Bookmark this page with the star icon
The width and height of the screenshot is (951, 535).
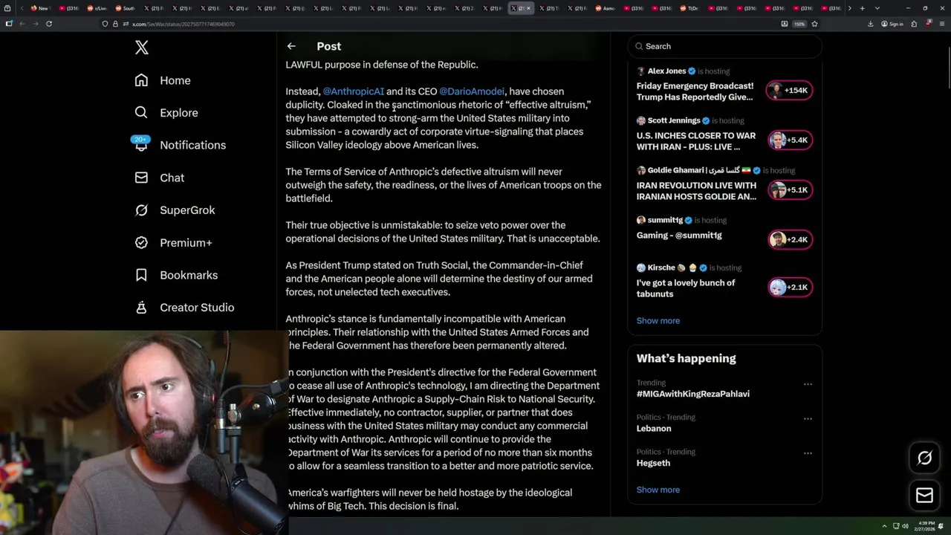pyautogui.click(x=814, y=24)
